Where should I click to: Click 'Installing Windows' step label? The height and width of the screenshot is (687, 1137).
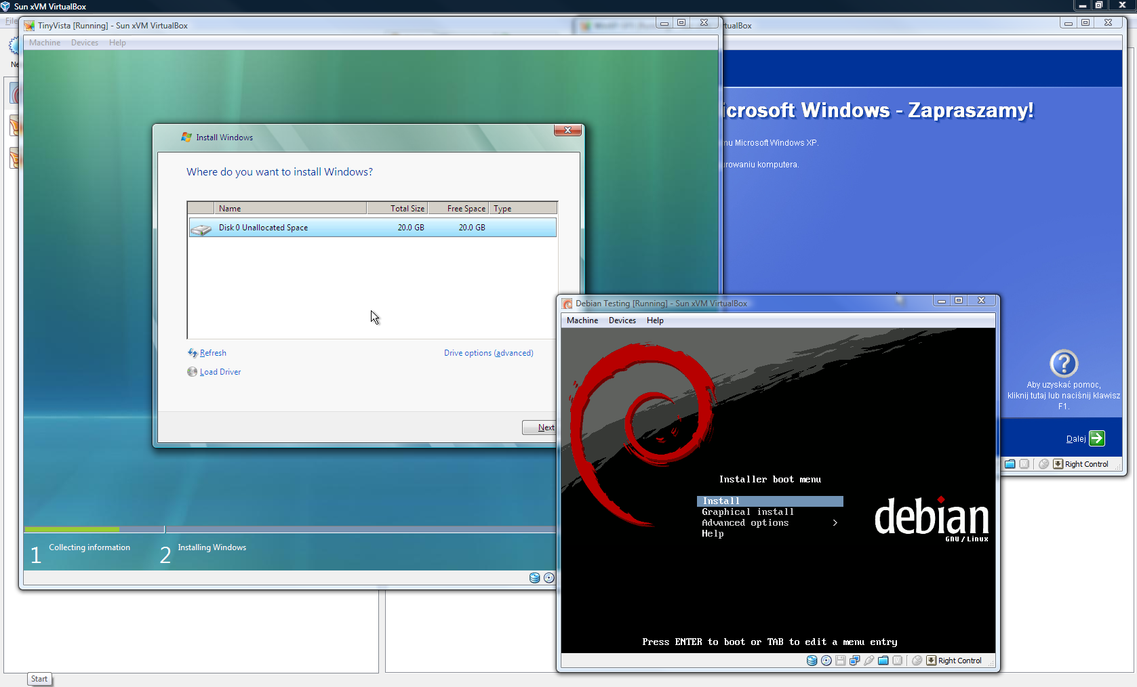[212, 547]
